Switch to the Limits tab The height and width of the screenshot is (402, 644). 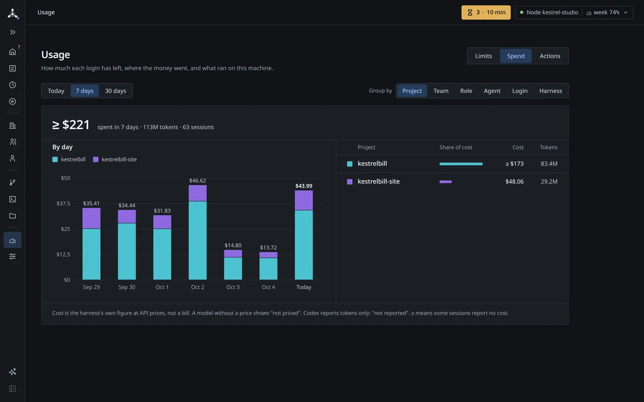click(483, 56)
